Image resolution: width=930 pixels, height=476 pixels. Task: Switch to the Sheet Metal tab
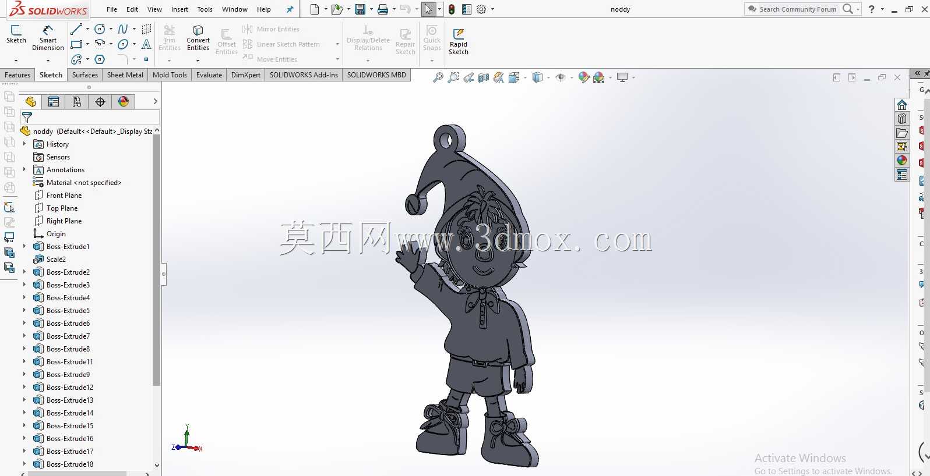click(x=125, y=75)
